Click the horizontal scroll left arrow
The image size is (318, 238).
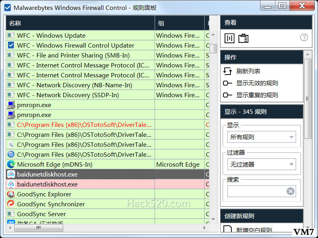click(x=10, y=228)
